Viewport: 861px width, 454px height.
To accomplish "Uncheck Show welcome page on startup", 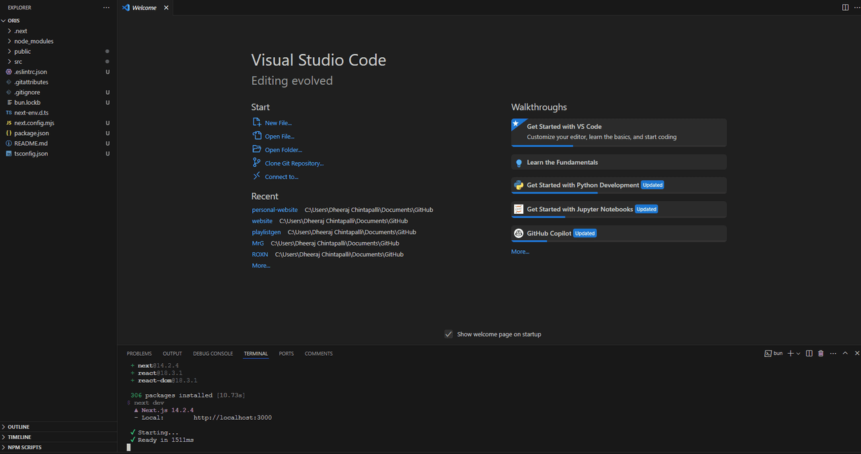I will coord(449,334).
